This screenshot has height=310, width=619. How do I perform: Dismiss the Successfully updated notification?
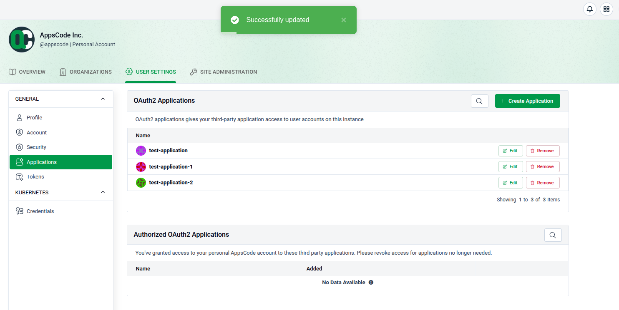pyautogui.click(x=343, y=20)
